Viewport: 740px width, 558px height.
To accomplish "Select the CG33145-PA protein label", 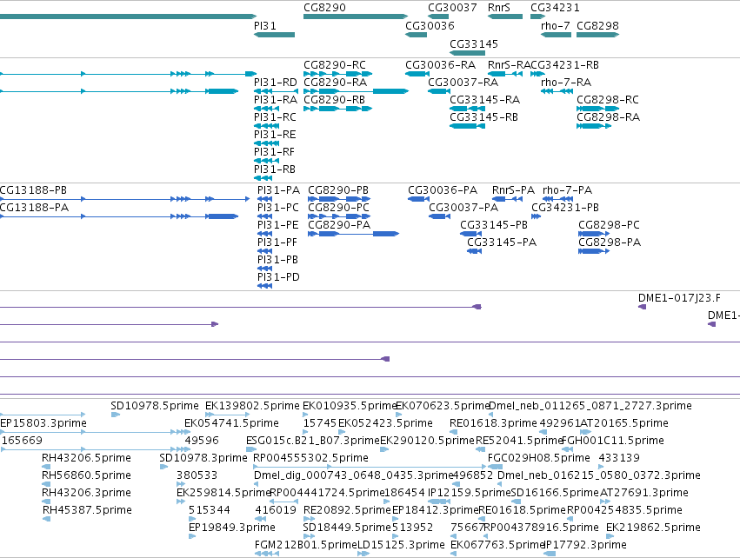I will [x=502, y=242].
